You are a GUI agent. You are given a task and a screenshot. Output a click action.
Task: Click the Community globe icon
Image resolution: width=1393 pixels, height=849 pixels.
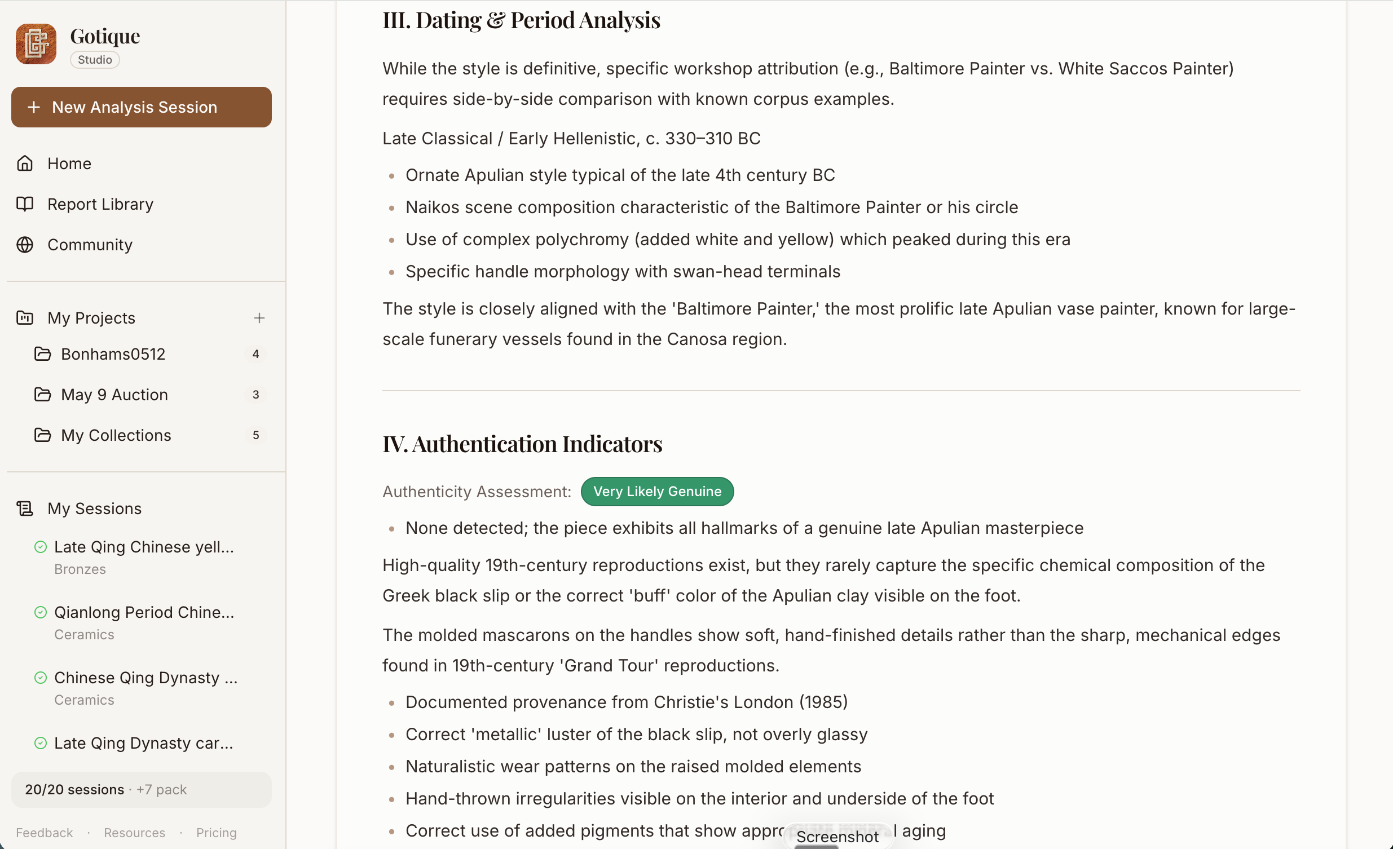pyautogui.click(x=25, y=245)
